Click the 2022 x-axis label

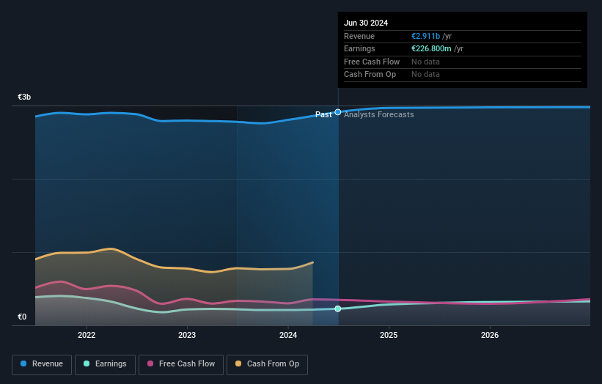pyautogui.click(x=87, y=335)
